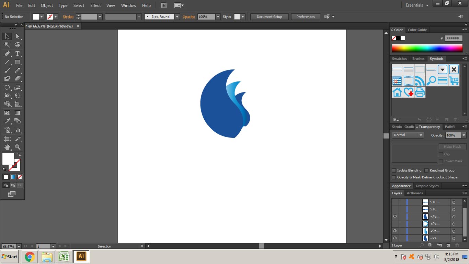The width and height of the screenshot is (469, 264).
Task: Show the hidden fourth path layer item
Action: click(x=395, y=224)
